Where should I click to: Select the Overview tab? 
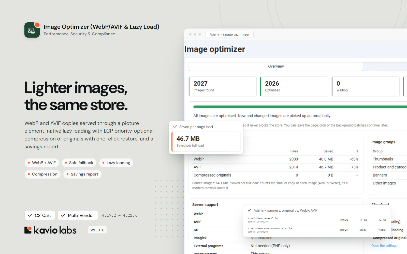pos(276,66)
